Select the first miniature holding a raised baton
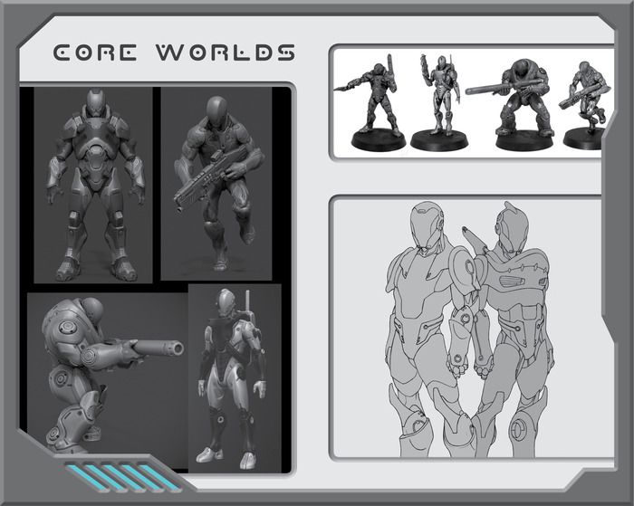634x506 pixels. click(372, 103)
